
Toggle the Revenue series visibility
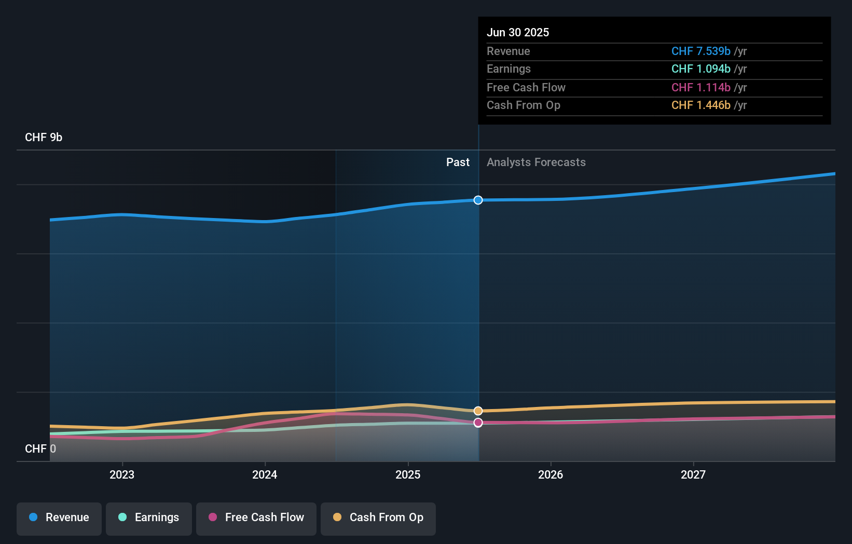click(x=59, y=519)
